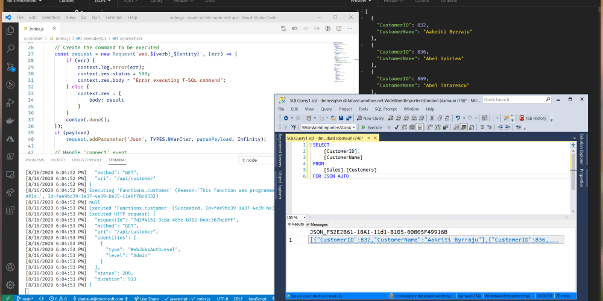Viewport: 603px width, 301px height.
Task: Click the errors and warnings count in status bar
Action: tap(58, 299)
